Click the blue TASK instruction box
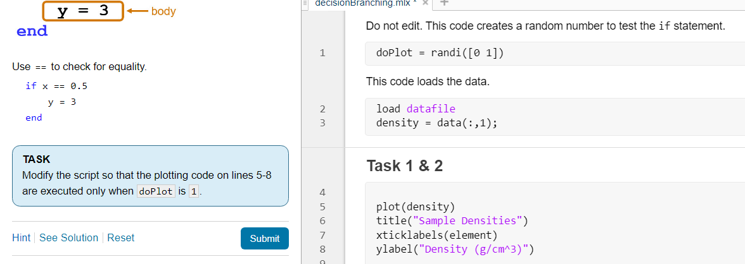This screenshot has width=745, height=264. pos(150,176)
